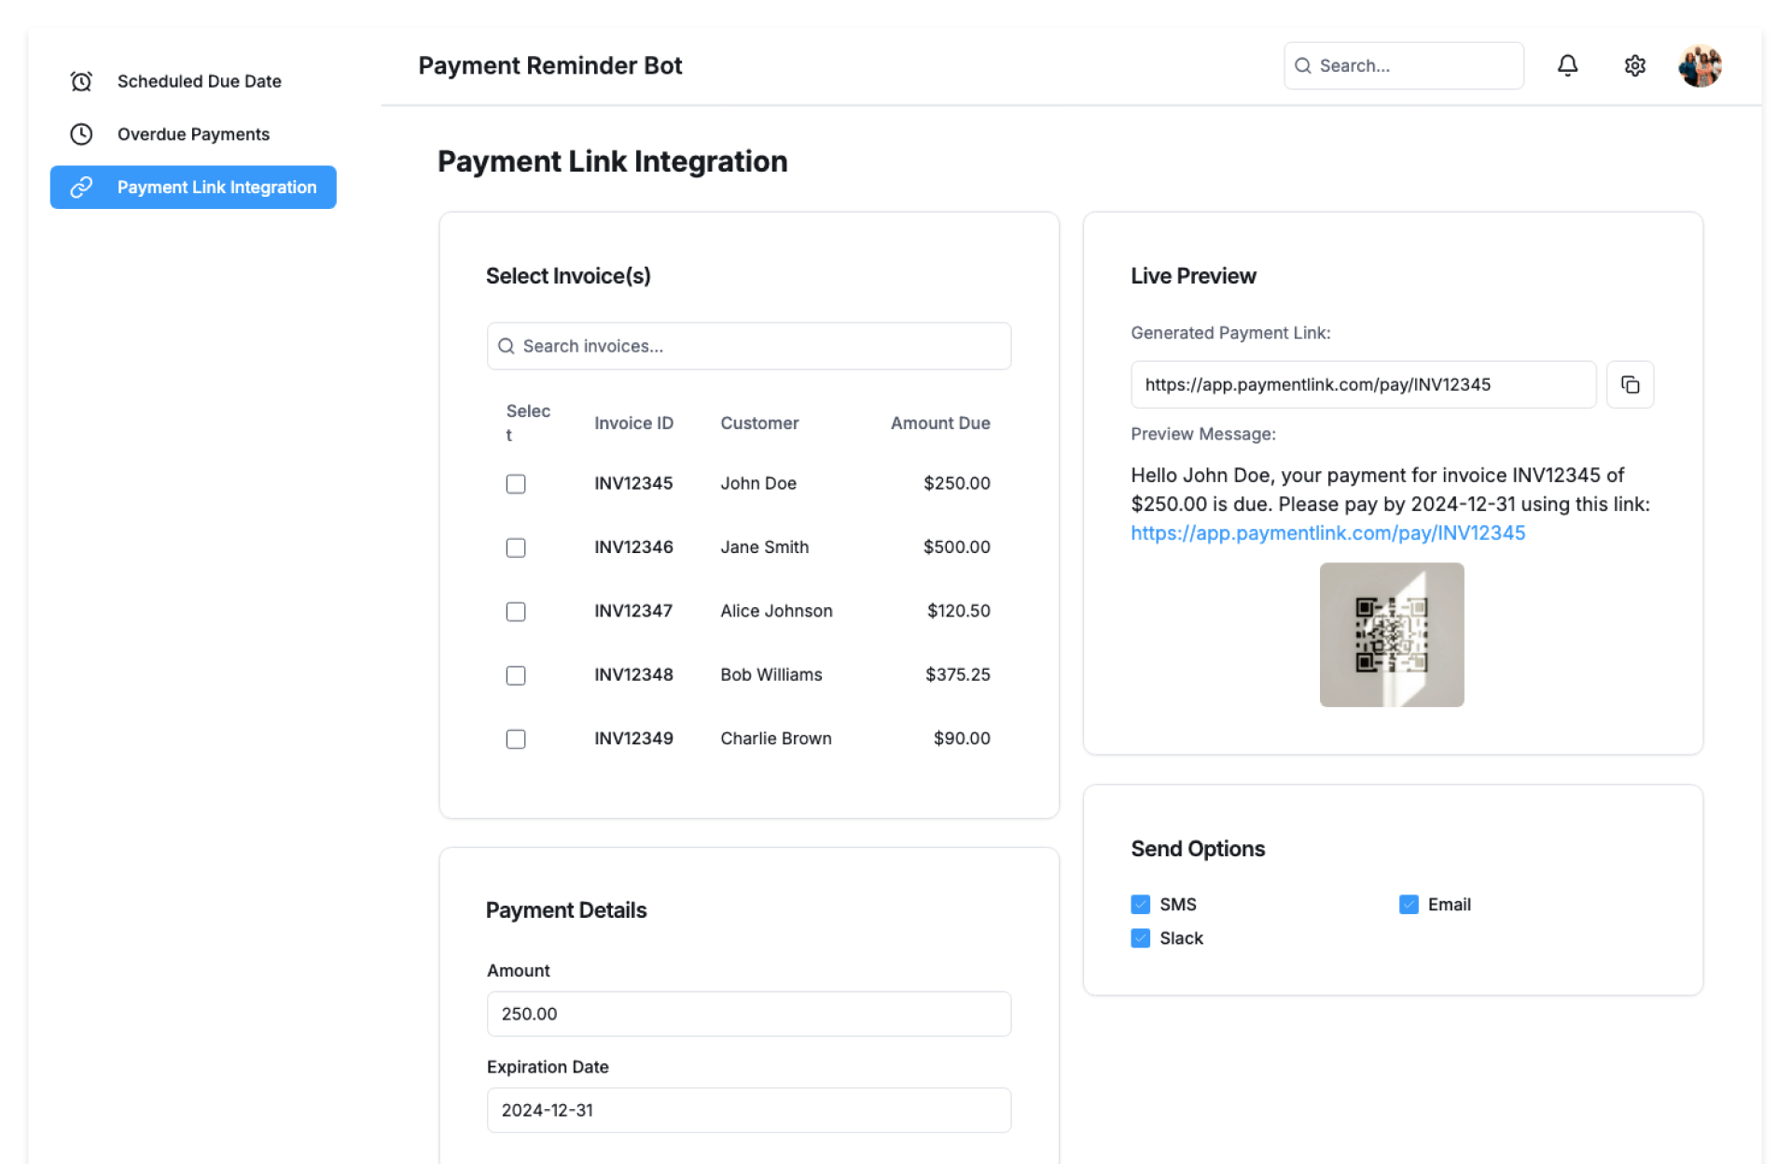Go to Overdue Payments section
The height and width of the screenshot is (1164, 1791).
click(193, 134)
